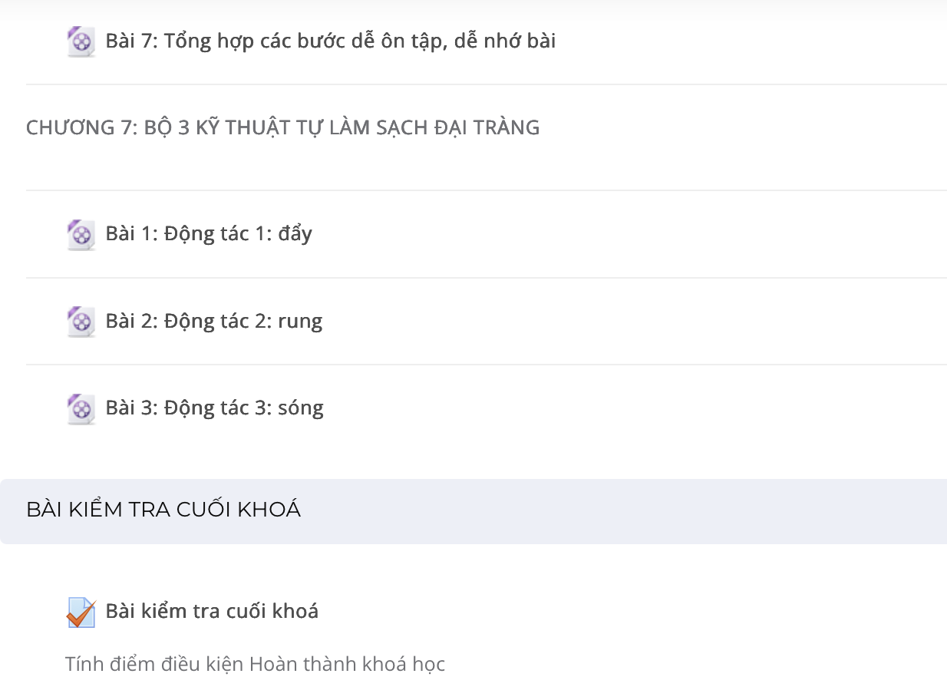Start the Bài kiểm tra cuối khoá quiz link
This screenshot has width=947, height=700.
[212, 611]
